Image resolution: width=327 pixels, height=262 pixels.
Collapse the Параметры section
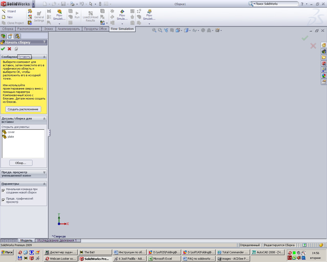[44, 184]
